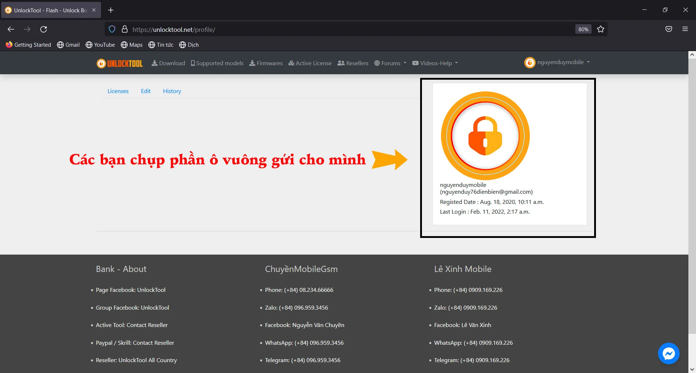Expand the Videos-Help dropdown

point(435,63)
